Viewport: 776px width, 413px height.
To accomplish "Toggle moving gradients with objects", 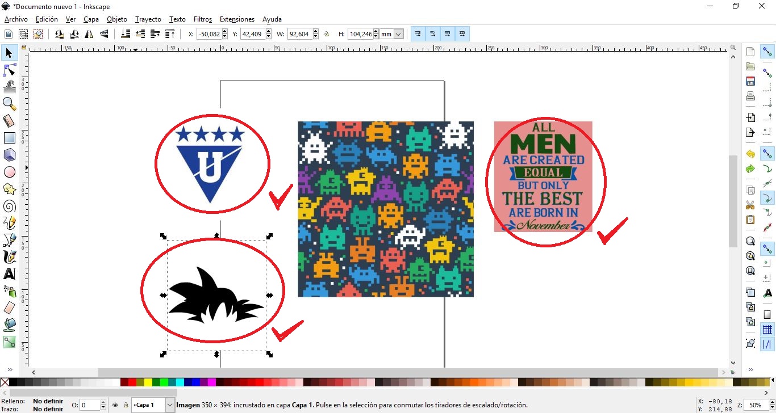I will pos(448,34).
